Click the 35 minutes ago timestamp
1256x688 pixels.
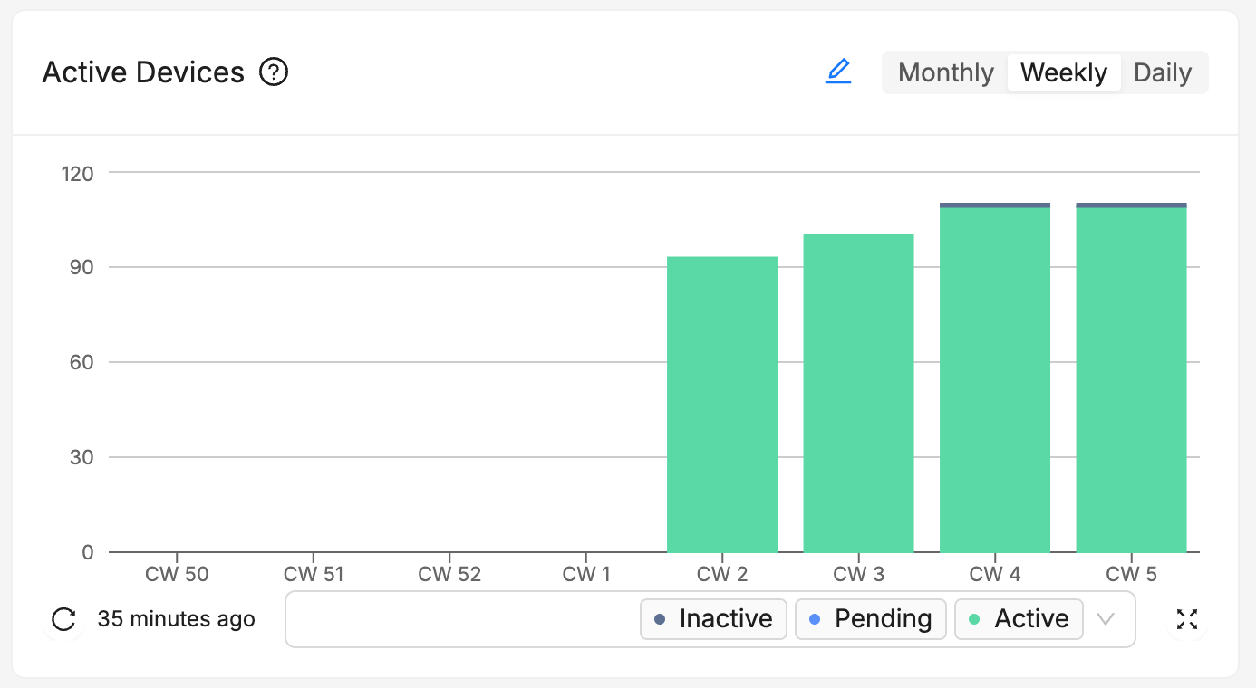pyautogui.click(x=176, y=619)
